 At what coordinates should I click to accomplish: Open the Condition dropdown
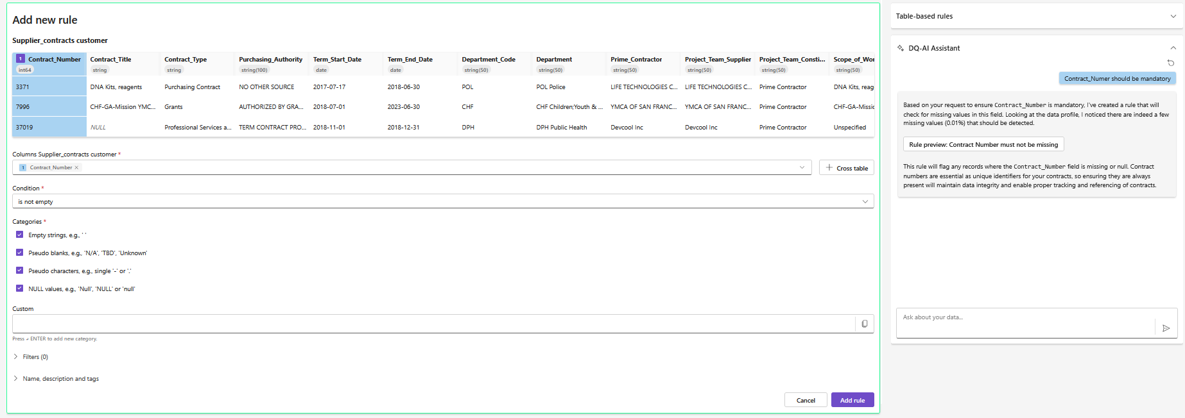pyautogui.click(x=442, y=201)
